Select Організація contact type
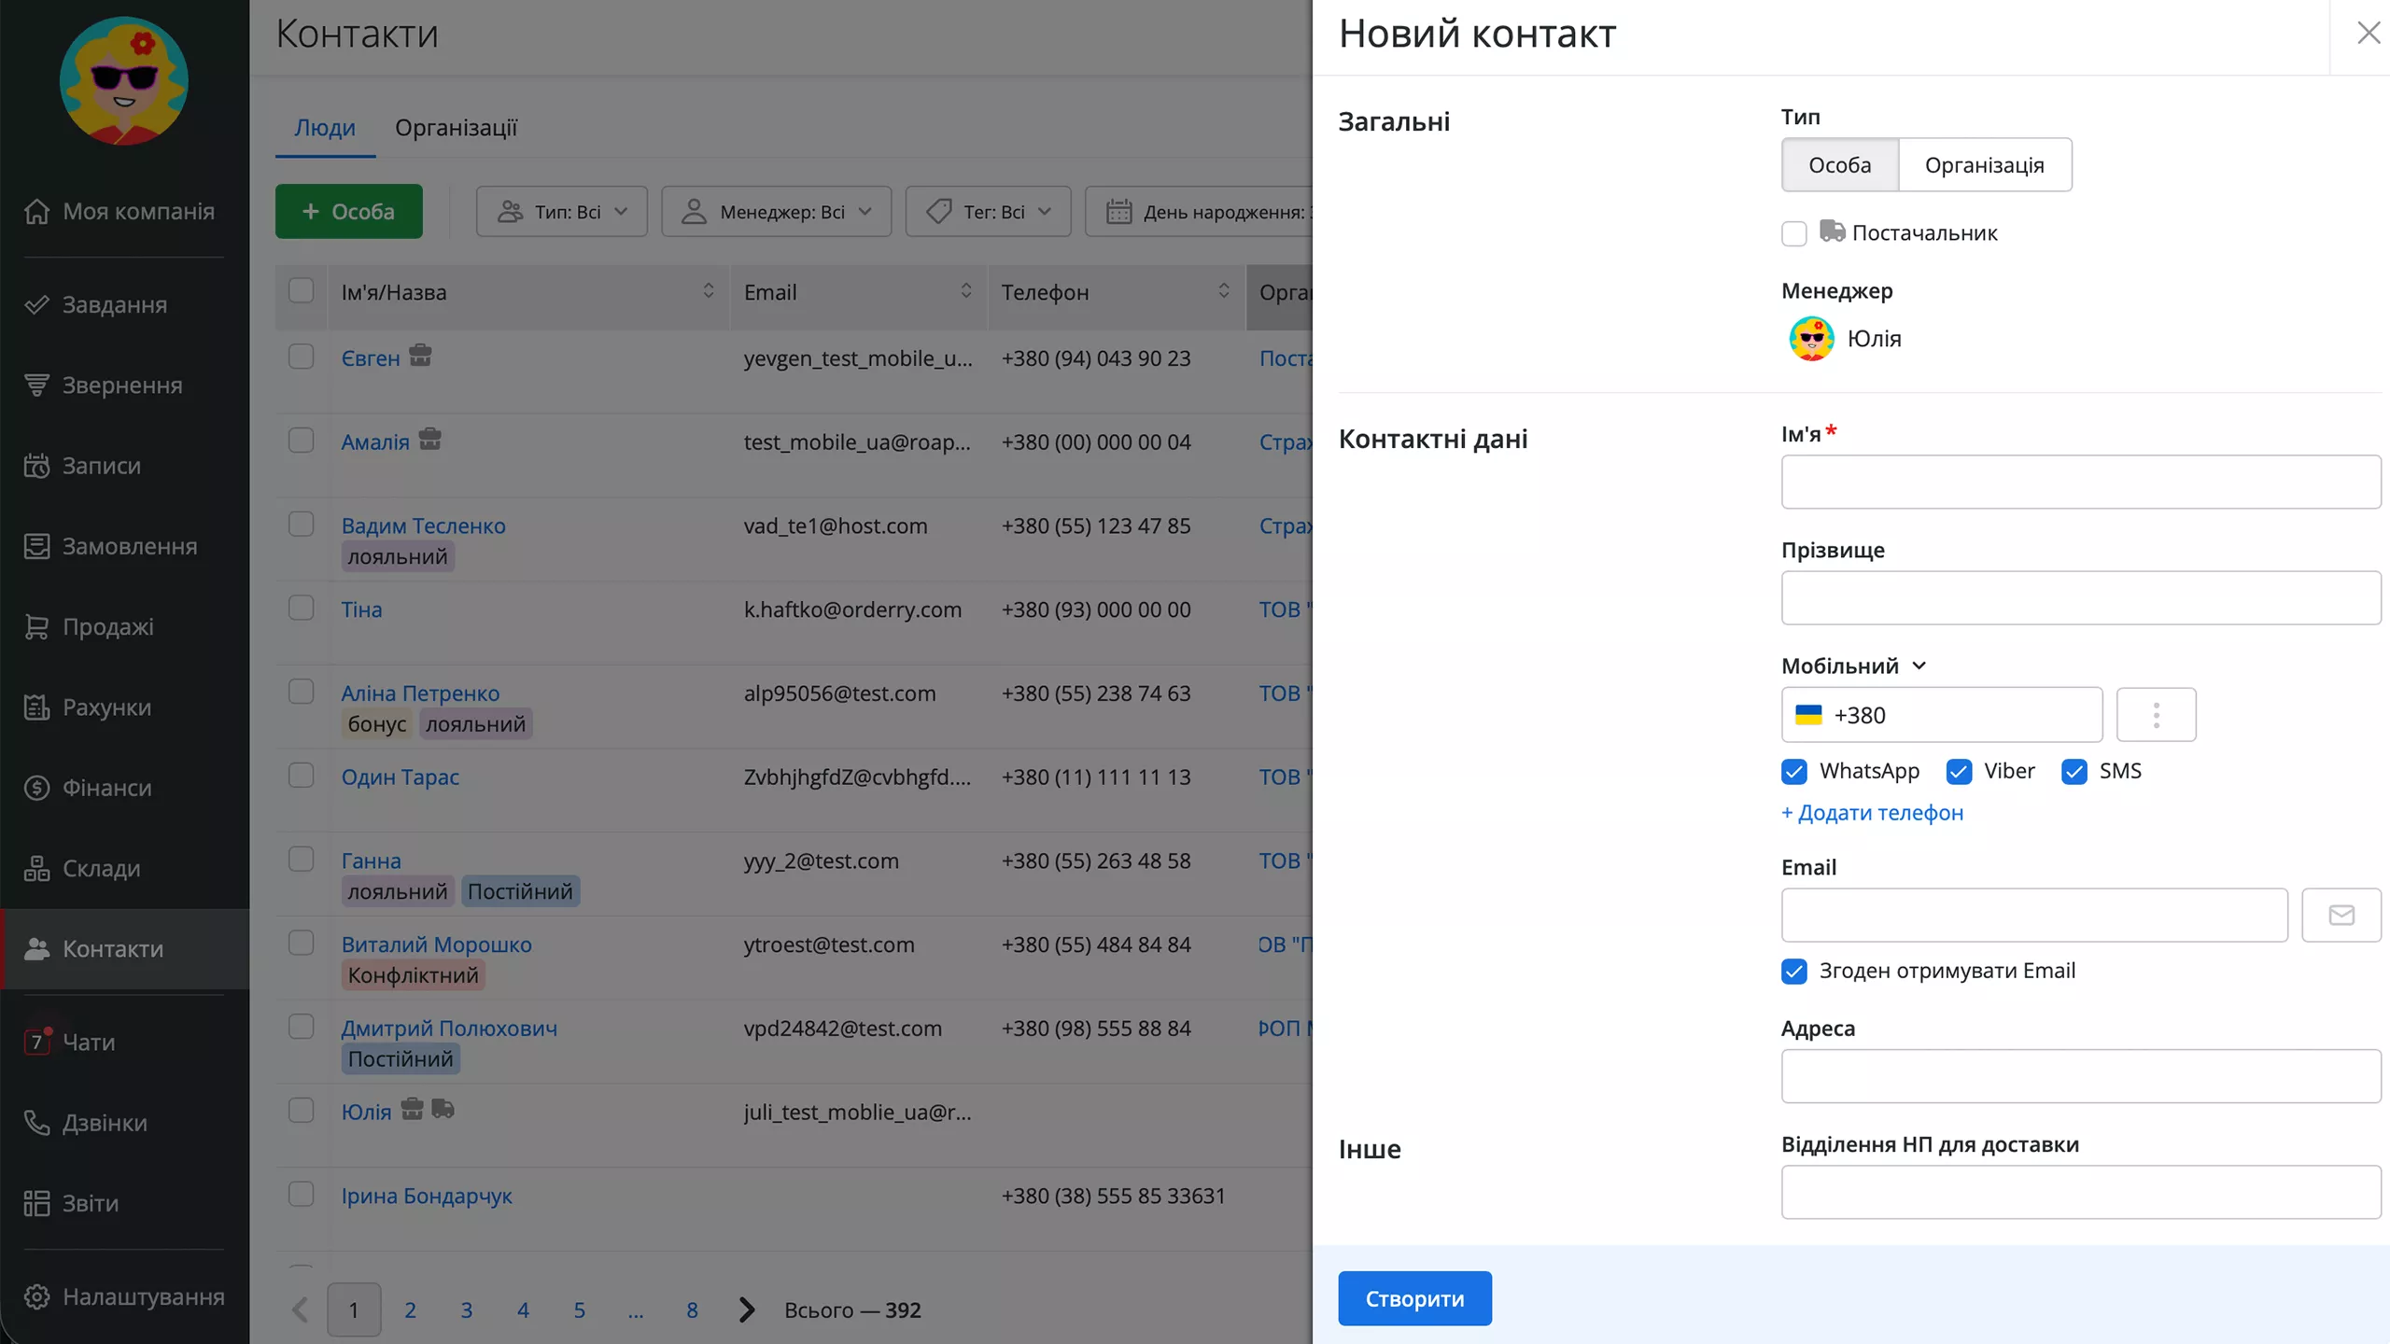 pos(1984,165)
